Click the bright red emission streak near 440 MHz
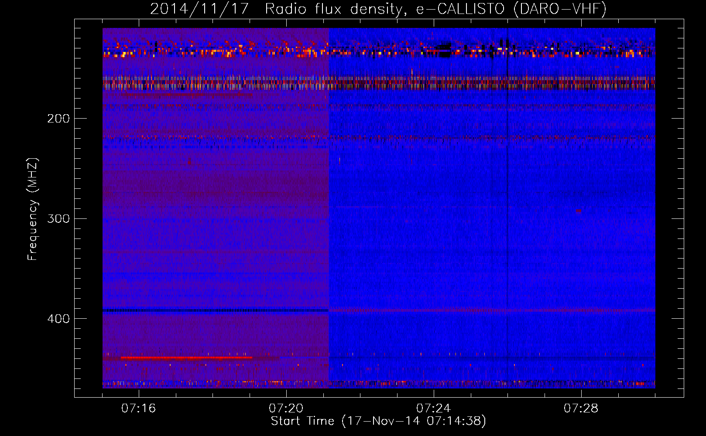Screen dimensions: 706x436 click(x=186, y=358)
